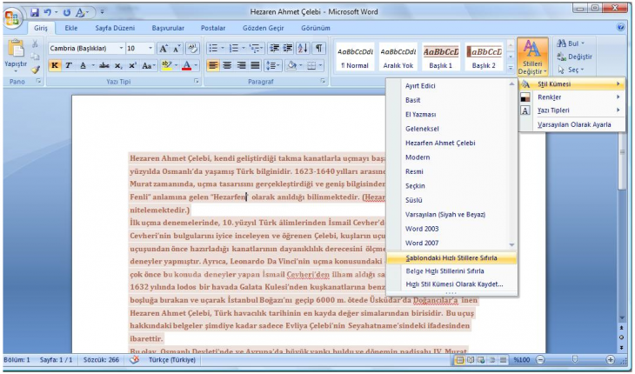
Task: Click the %100 zoom level indicator
Action: click(x=522, y=359)
